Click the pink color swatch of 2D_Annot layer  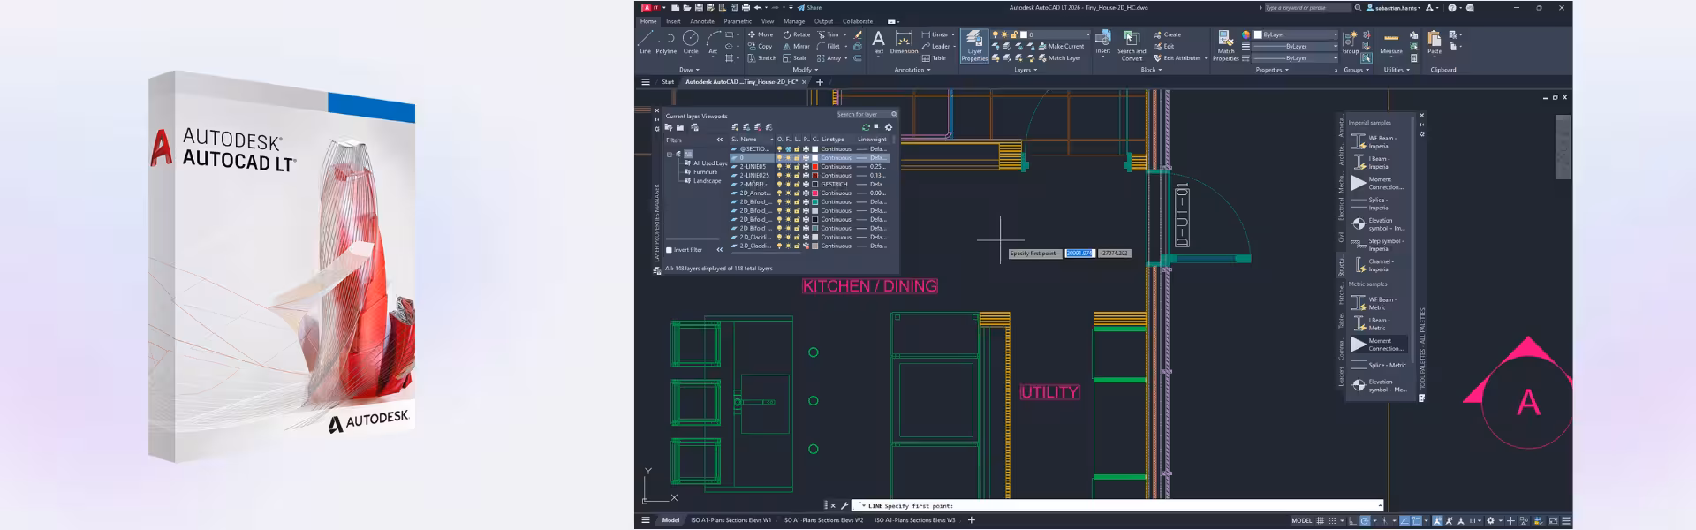pos(814,193)
